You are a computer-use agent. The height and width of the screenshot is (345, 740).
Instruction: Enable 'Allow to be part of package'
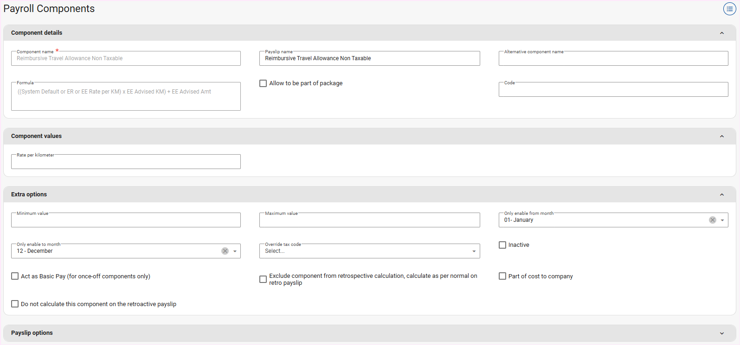(263, 83)
